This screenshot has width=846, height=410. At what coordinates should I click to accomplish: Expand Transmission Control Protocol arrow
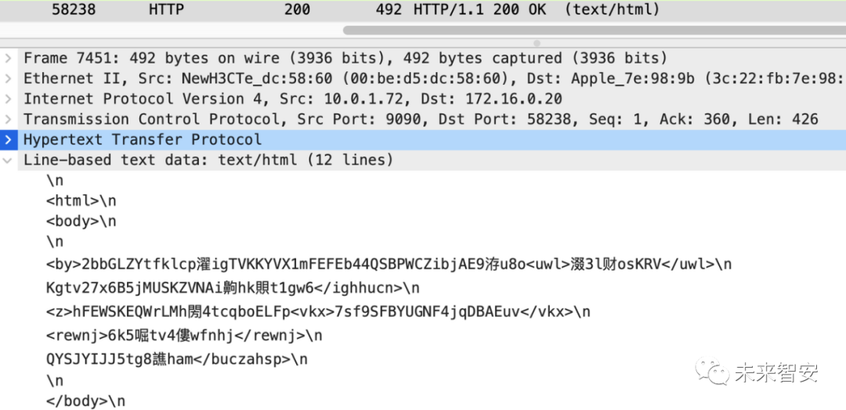[x=7, y=120]
